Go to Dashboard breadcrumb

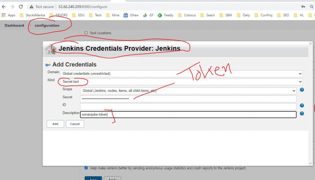point(14,26)
